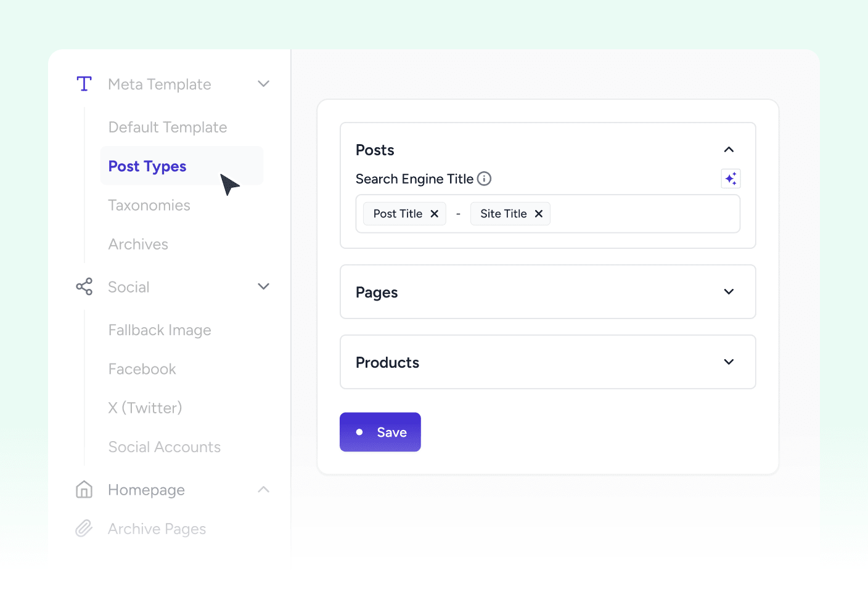The width and height of the screenshot is (868, 600).
Task: Go to Archives settings
Action: [138, 245]
